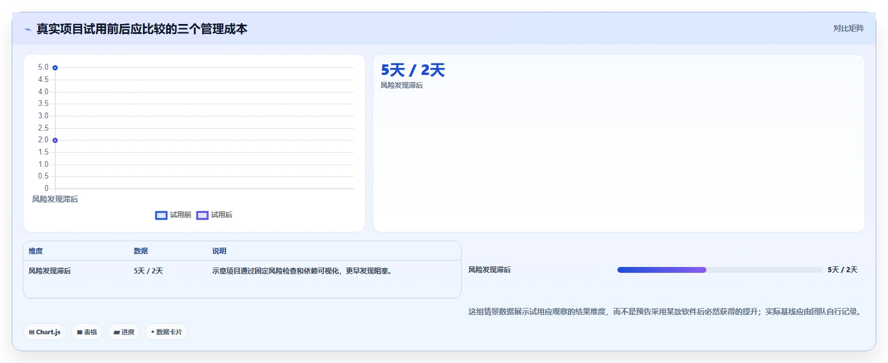
Task: Click the lightning icon beside the title
Action: pos(28,29)
